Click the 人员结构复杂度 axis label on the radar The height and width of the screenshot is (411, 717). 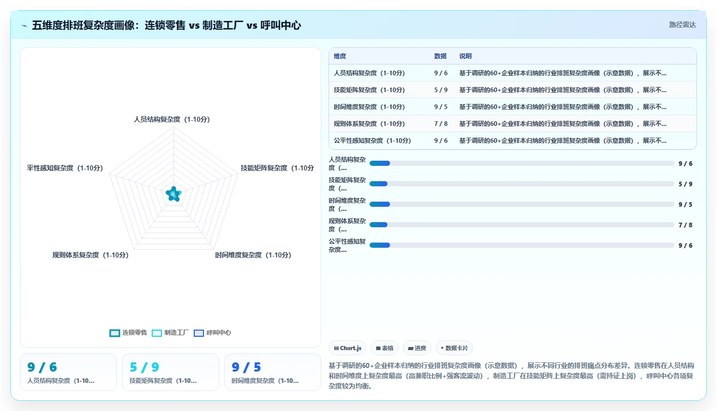tap(172, 119)
